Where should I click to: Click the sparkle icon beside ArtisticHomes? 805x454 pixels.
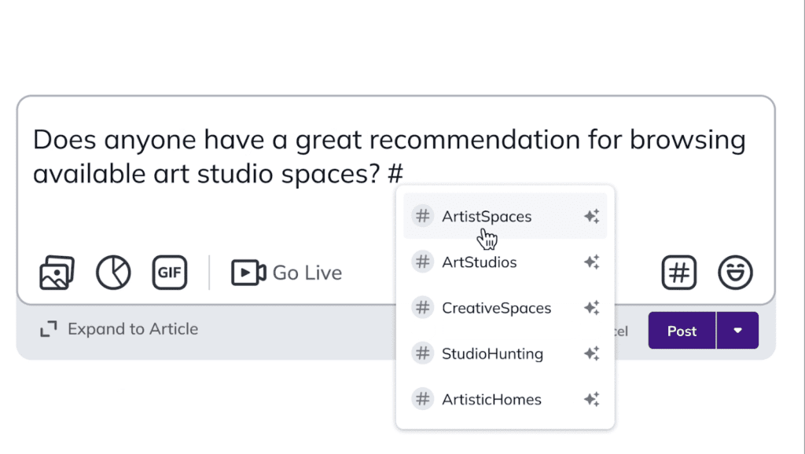coord(591,399)
